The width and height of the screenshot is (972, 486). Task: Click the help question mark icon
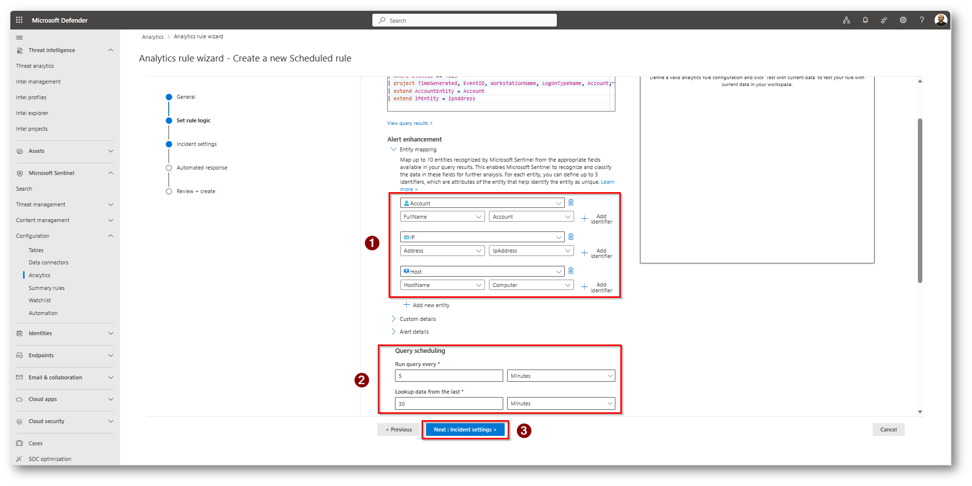coord(921,20)
